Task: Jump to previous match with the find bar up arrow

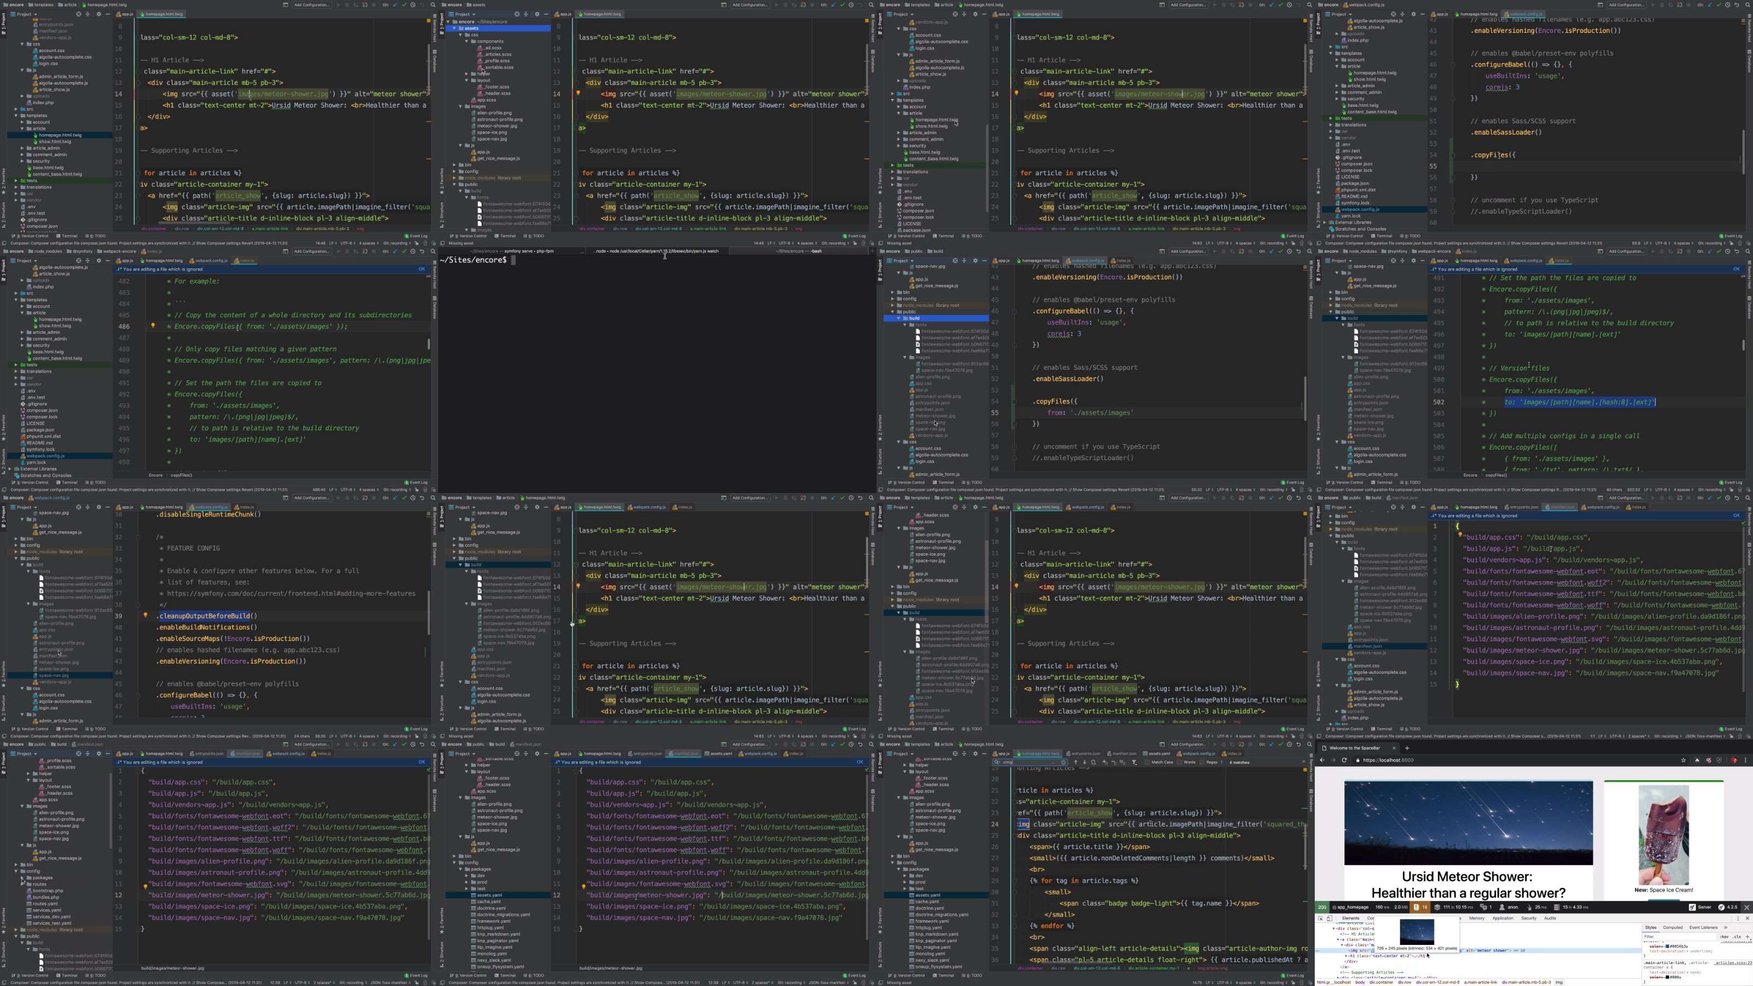Action: [x=1075, y=762]
